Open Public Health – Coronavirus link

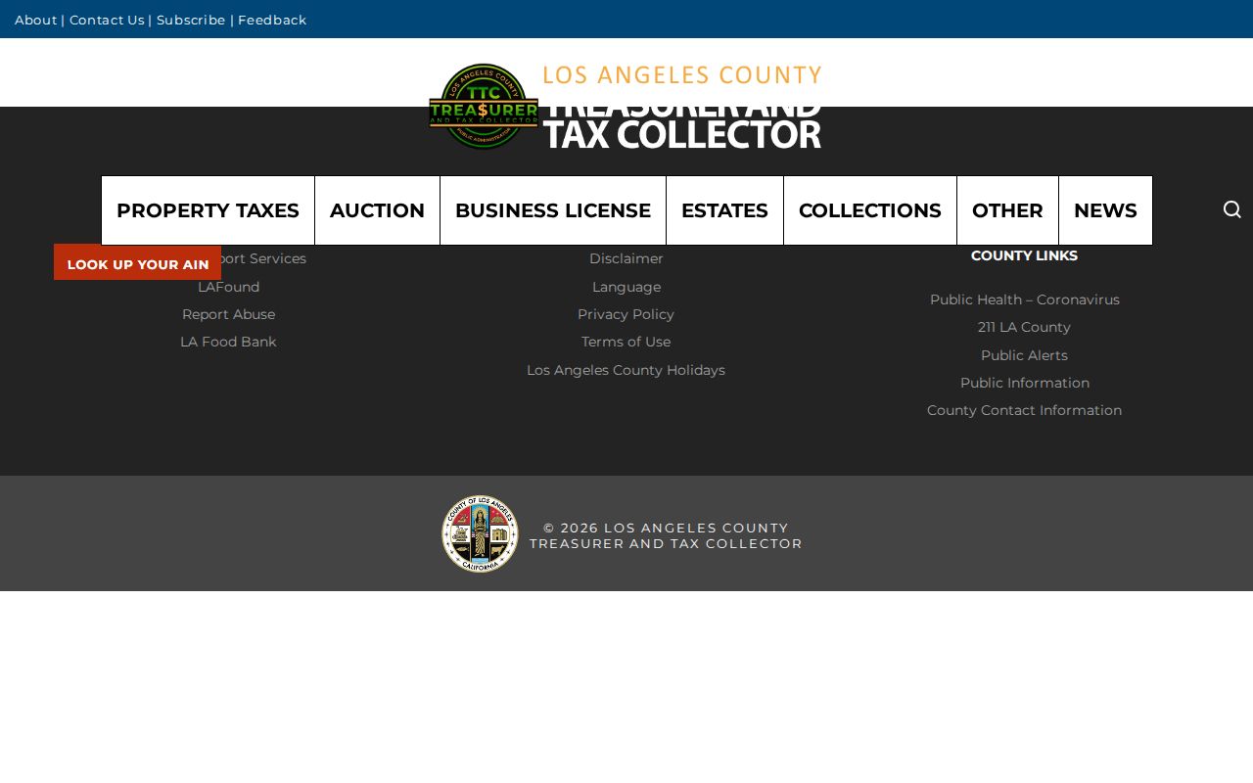coord(1025,299)
